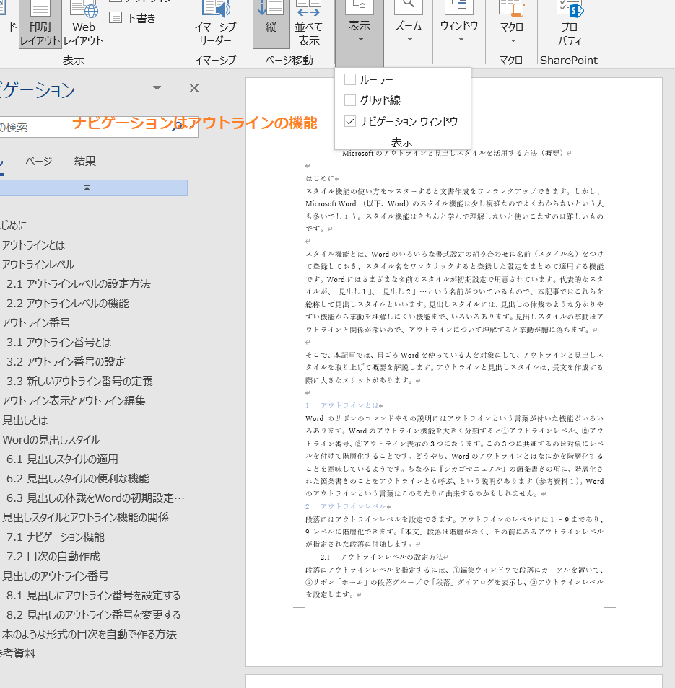
Task: Go to heading Wordの見出しスタイル
Action: [x=51, y=440]
